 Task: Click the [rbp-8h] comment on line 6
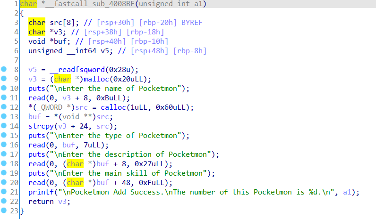pyautogui.click(x=190, y=51)
